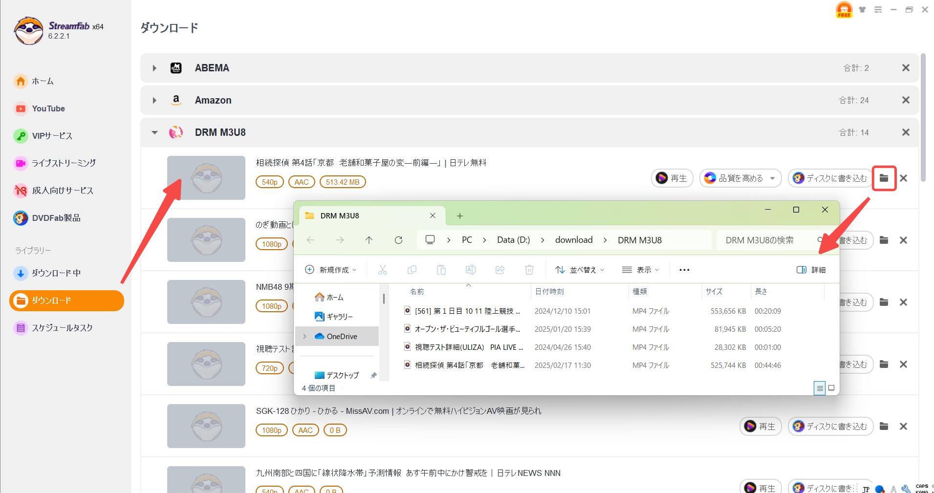Select the highlighted ダウンロード library item
934x493 pixels.
tap(66, 300)
